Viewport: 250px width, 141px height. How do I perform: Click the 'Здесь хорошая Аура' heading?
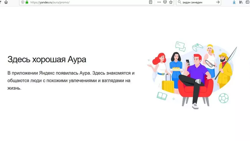(x=47, y=59)
